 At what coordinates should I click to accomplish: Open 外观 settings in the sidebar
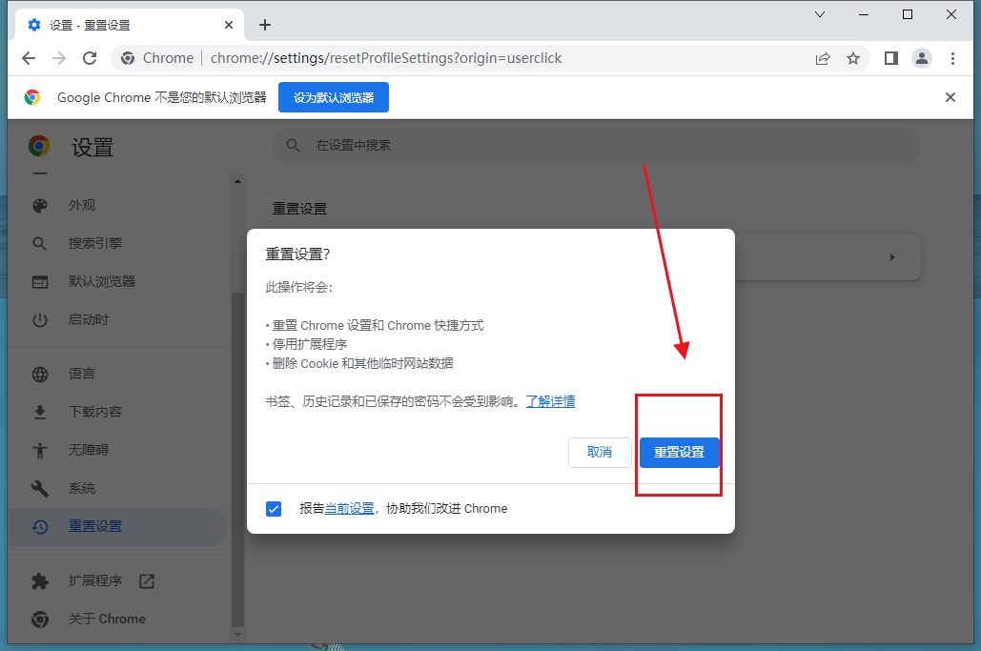click(117, 205)
